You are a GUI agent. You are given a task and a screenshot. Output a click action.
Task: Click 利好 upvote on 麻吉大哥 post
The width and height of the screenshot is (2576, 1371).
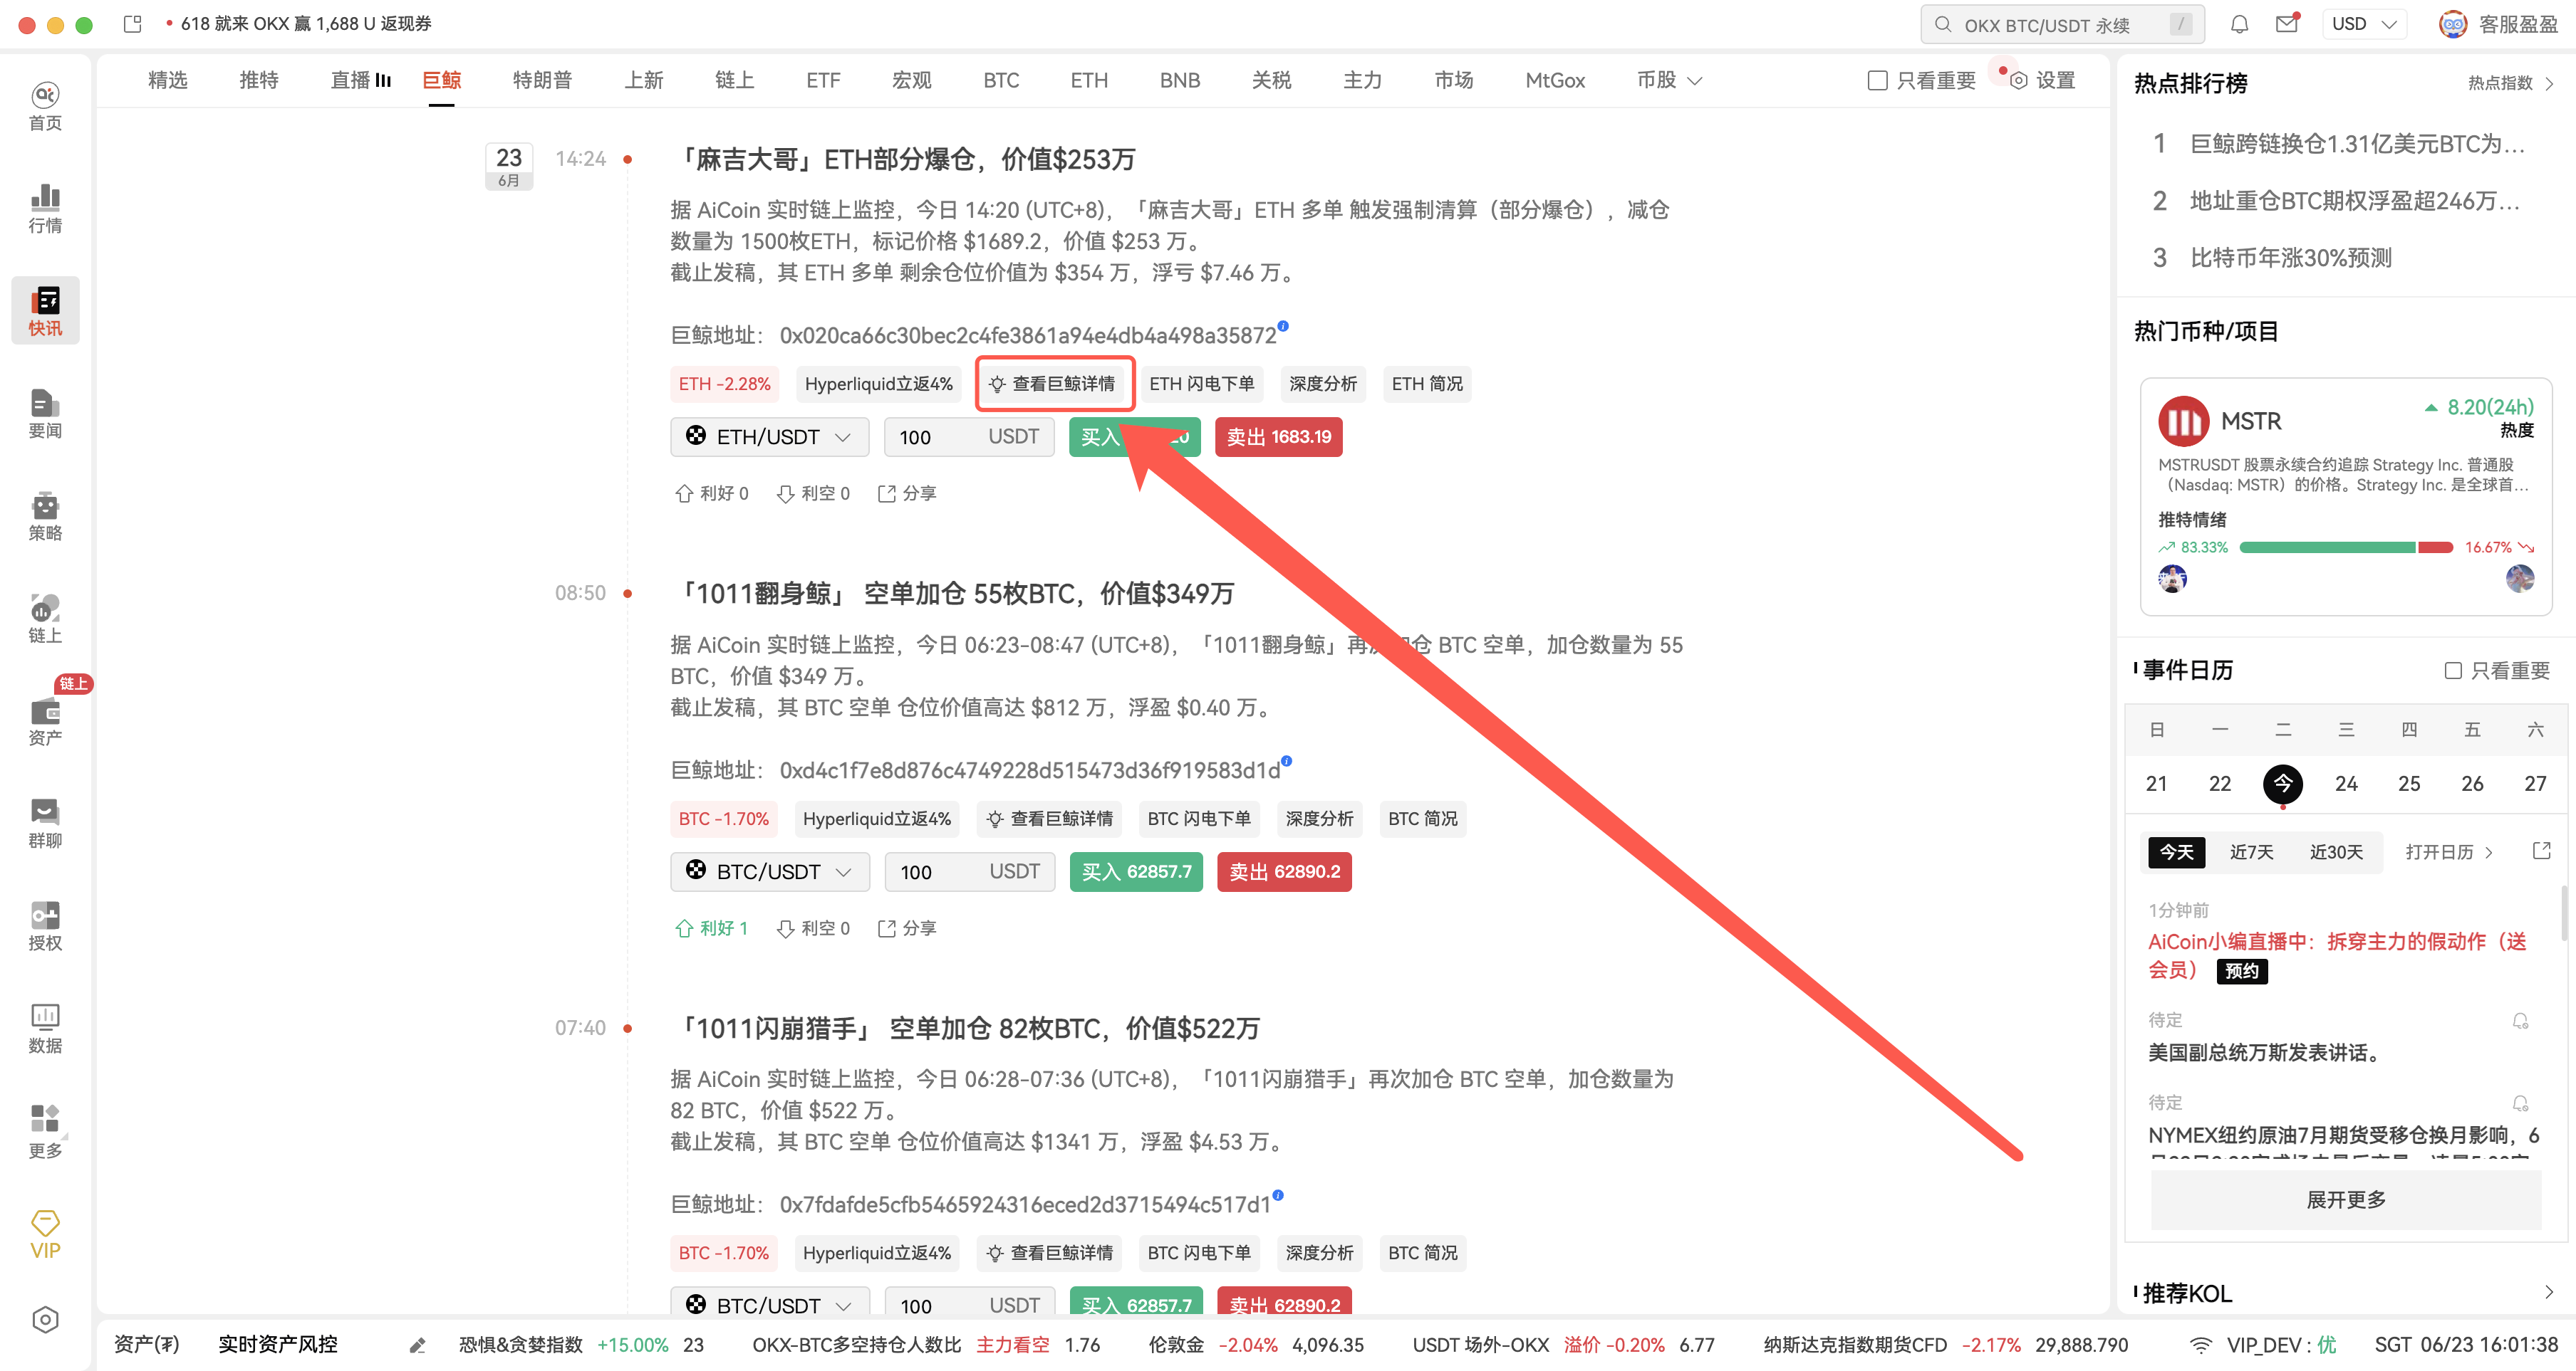[x=711, y=493]
